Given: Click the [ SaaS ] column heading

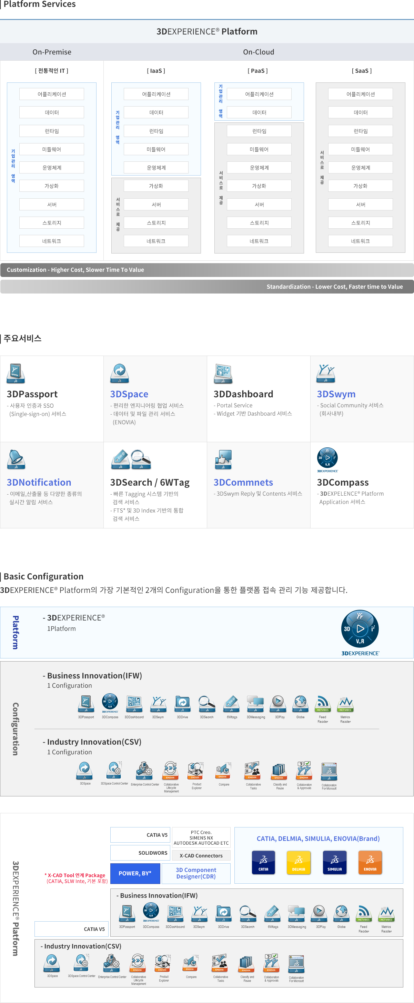Looking at the screenshot, I should click(362, 71).
